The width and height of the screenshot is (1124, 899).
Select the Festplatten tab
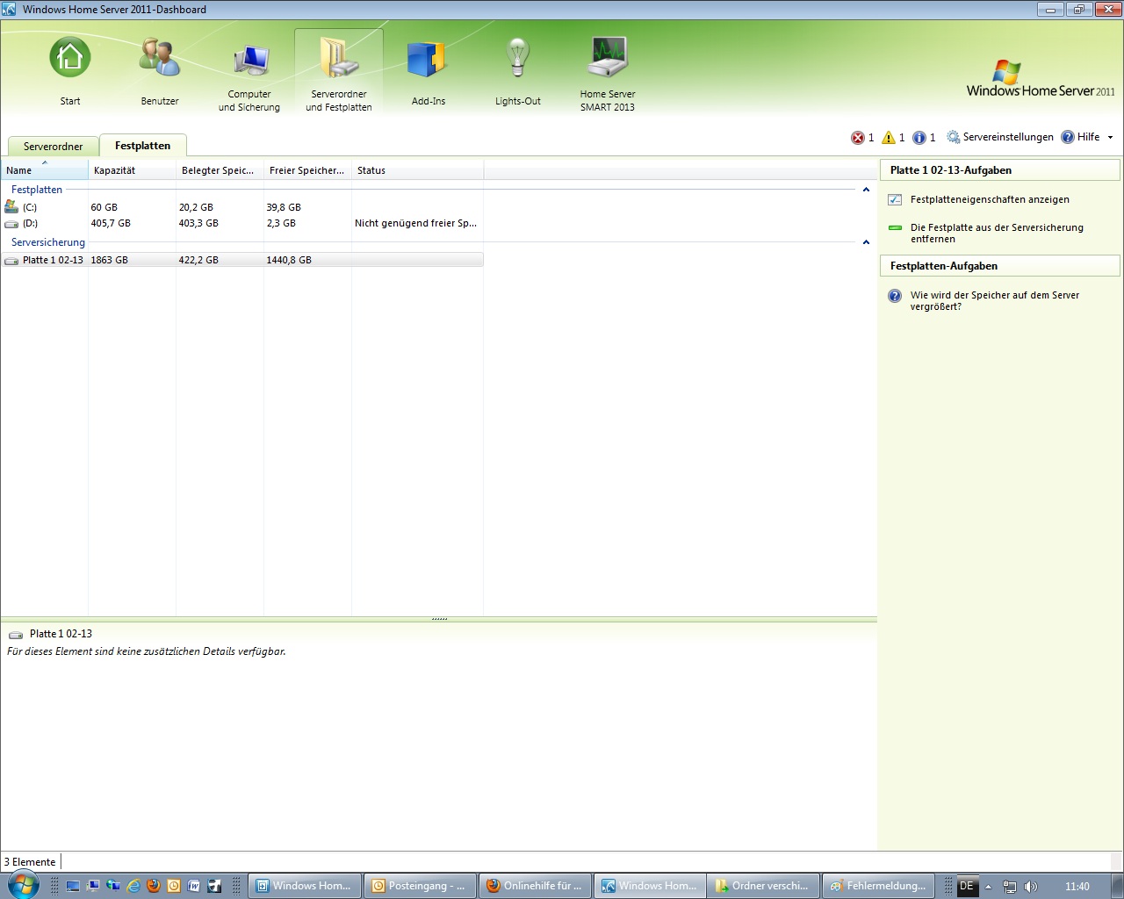pyautogui.click(x=142, y=146)
